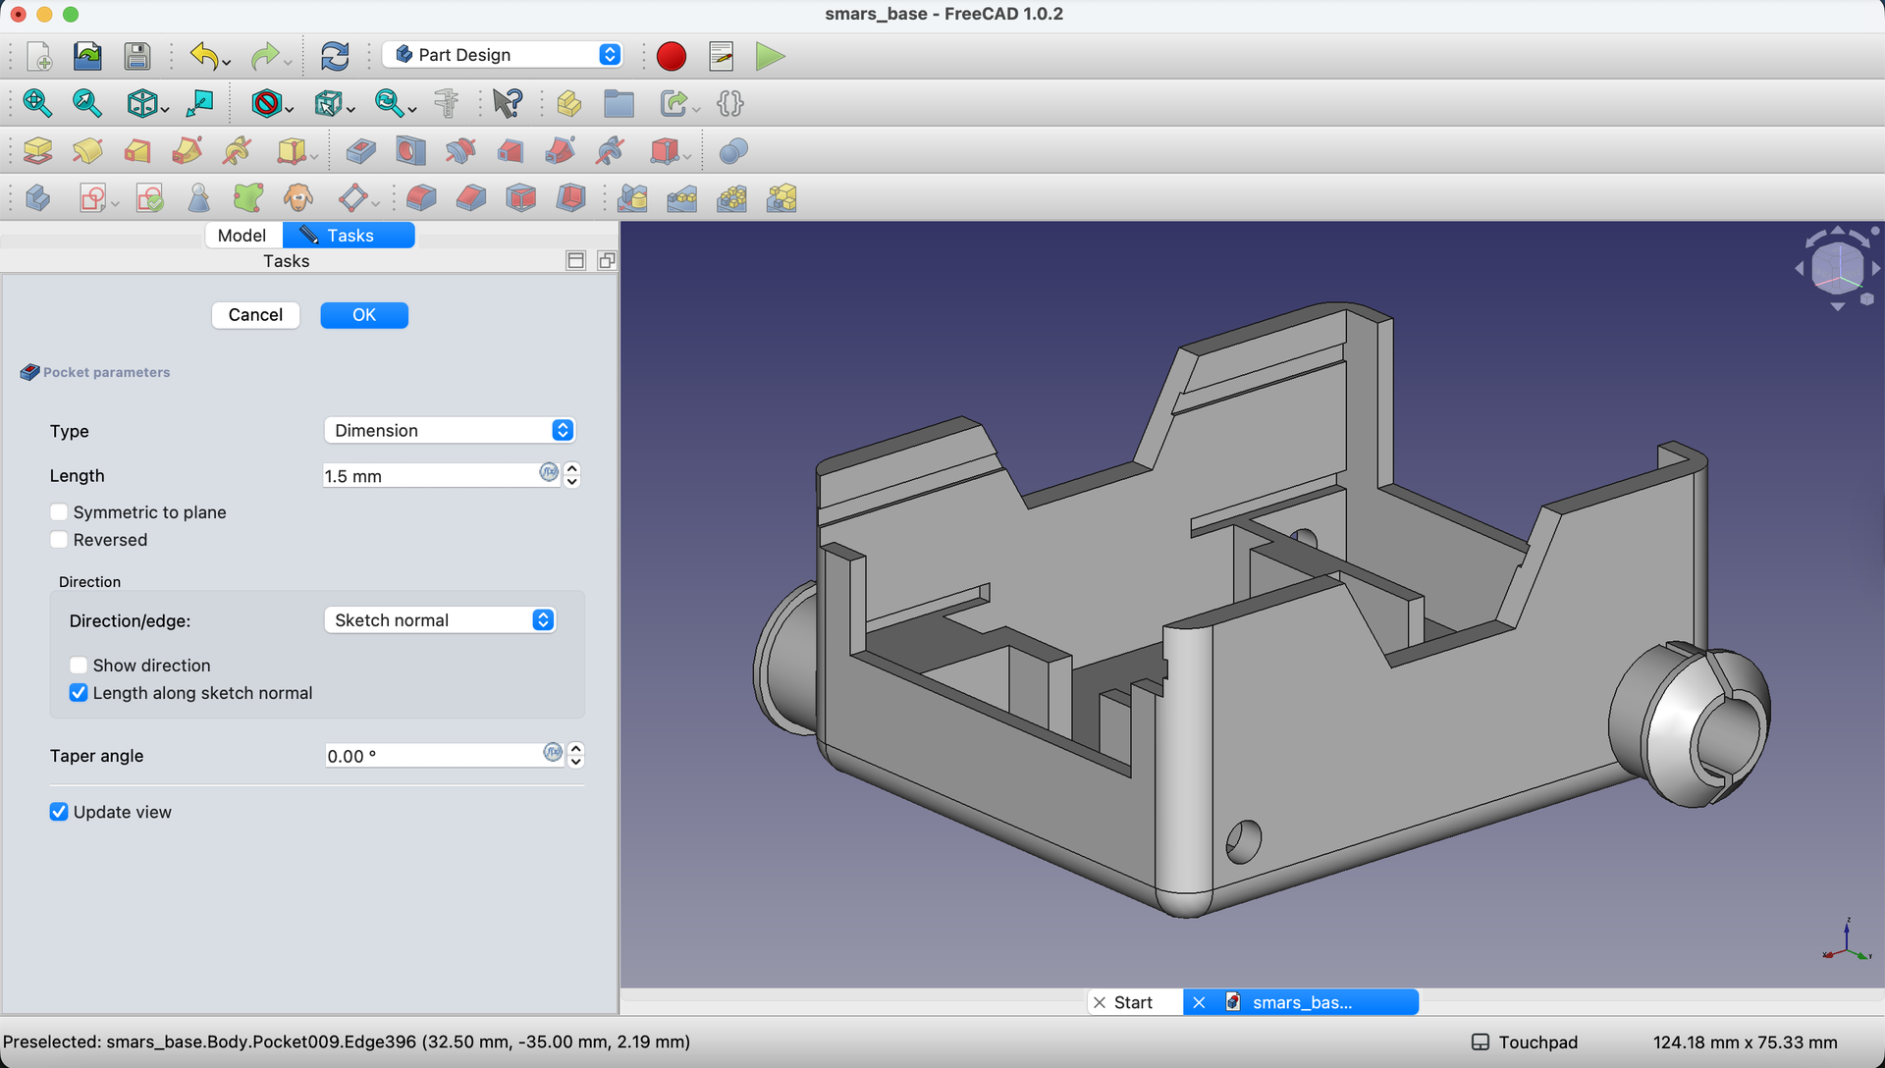Click the Refresh recompute icon

(335, 56)
